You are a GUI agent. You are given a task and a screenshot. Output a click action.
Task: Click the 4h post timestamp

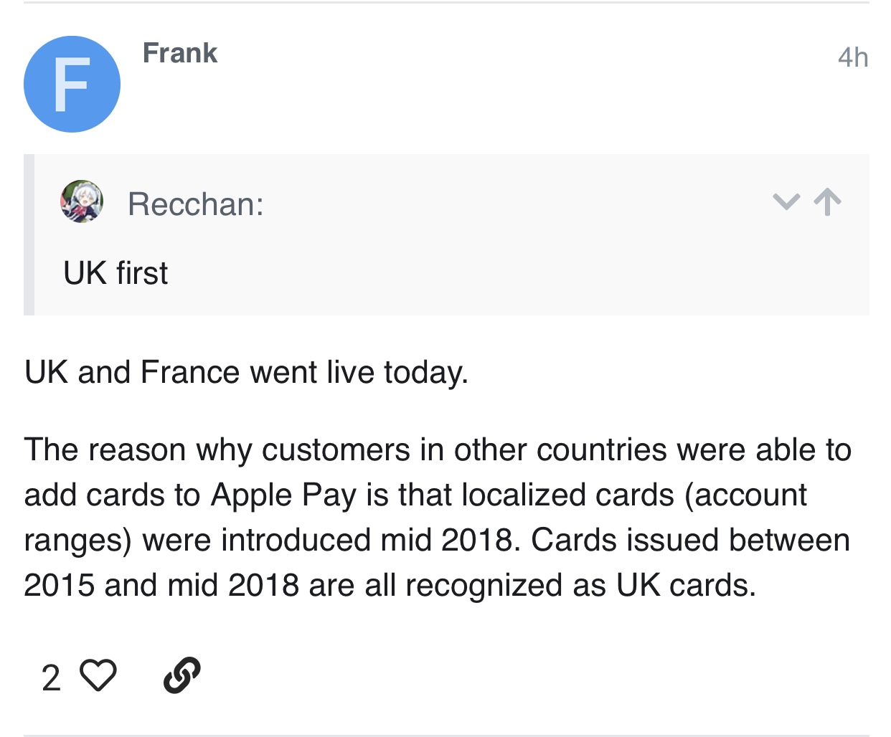pos(853,57)
